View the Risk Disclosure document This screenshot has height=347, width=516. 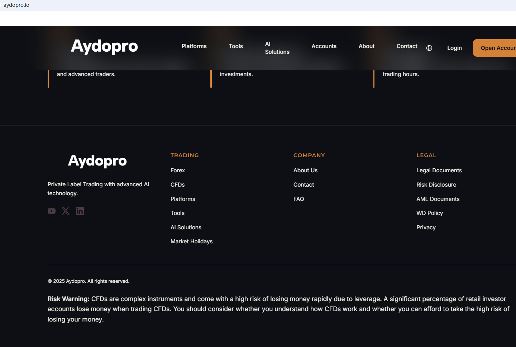tap(436, 185)
